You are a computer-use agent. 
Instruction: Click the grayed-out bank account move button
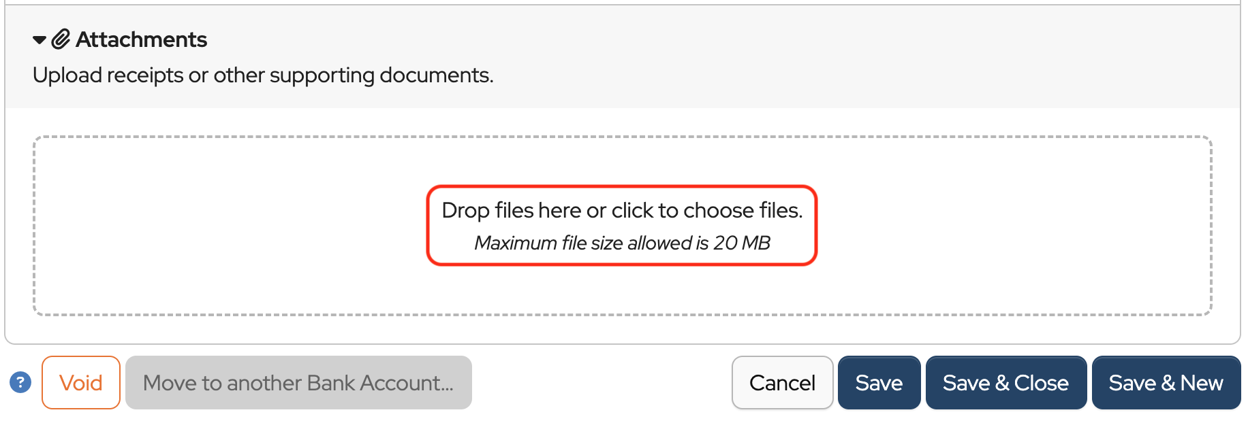(298, 383)
